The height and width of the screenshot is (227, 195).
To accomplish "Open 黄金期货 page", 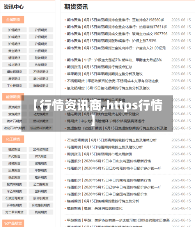I will click(x=14, y=51).
